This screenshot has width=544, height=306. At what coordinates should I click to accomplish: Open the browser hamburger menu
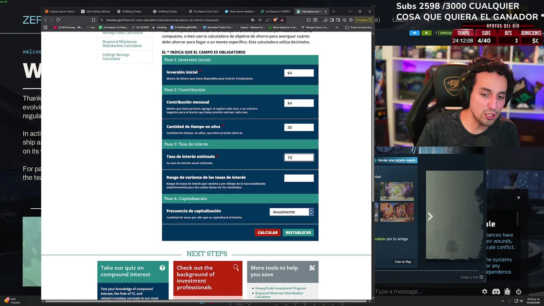coord(370,20)
